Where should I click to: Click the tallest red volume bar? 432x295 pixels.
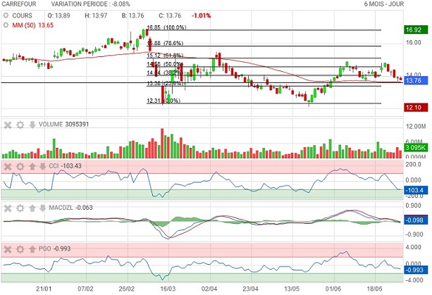pyautogui.click(x=162, y=143)
